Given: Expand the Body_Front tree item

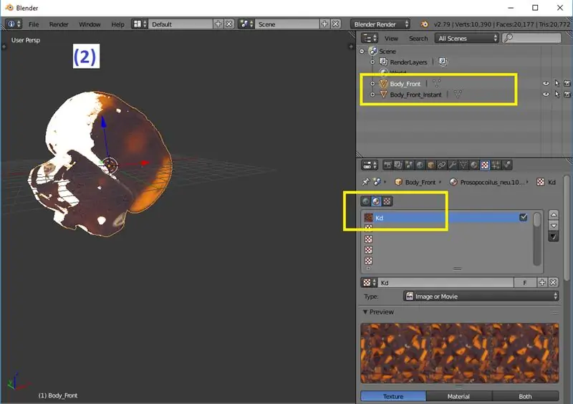Looking at the screenshot, I should point(372,84).
